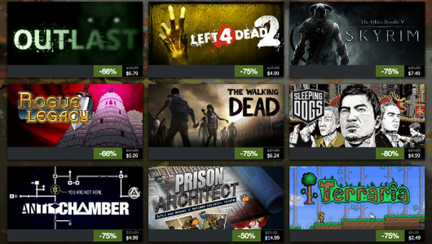Click Terraria's $2.49 sale price
The height and width of the screenshot is (244, 432).
pos(414,238)
